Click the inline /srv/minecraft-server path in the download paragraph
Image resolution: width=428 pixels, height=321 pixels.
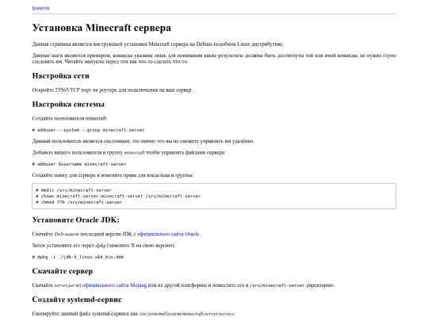pos(277,285)
